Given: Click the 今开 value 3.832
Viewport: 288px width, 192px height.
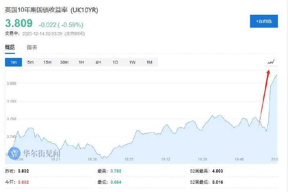Looking at the screenshot, I should click(x=23, y=182).
